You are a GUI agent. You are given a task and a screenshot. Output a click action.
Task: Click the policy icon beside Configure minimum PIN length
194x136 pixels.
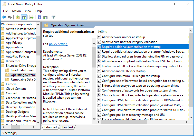[x=99, y=76]
